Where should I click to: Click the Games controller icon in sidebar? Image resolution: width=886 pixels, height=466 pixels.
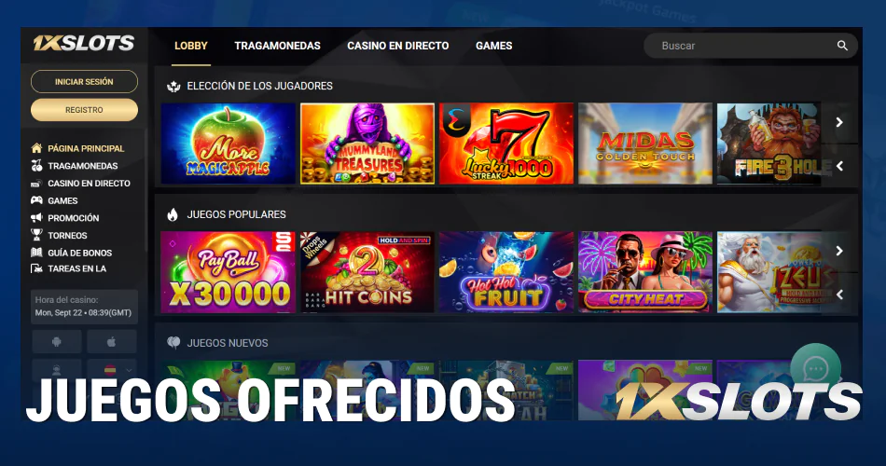tap(36, 200)
